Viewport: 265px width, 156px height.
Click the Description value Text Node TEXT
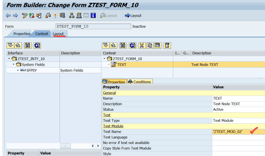pyautogui.click(x=227, y=104)
